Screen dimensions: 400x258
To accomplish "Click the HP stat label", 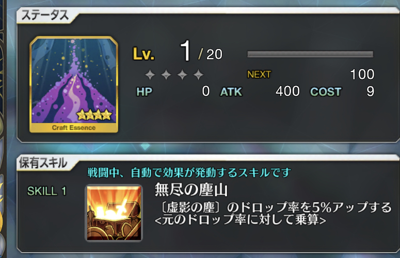I will (144, 92).
